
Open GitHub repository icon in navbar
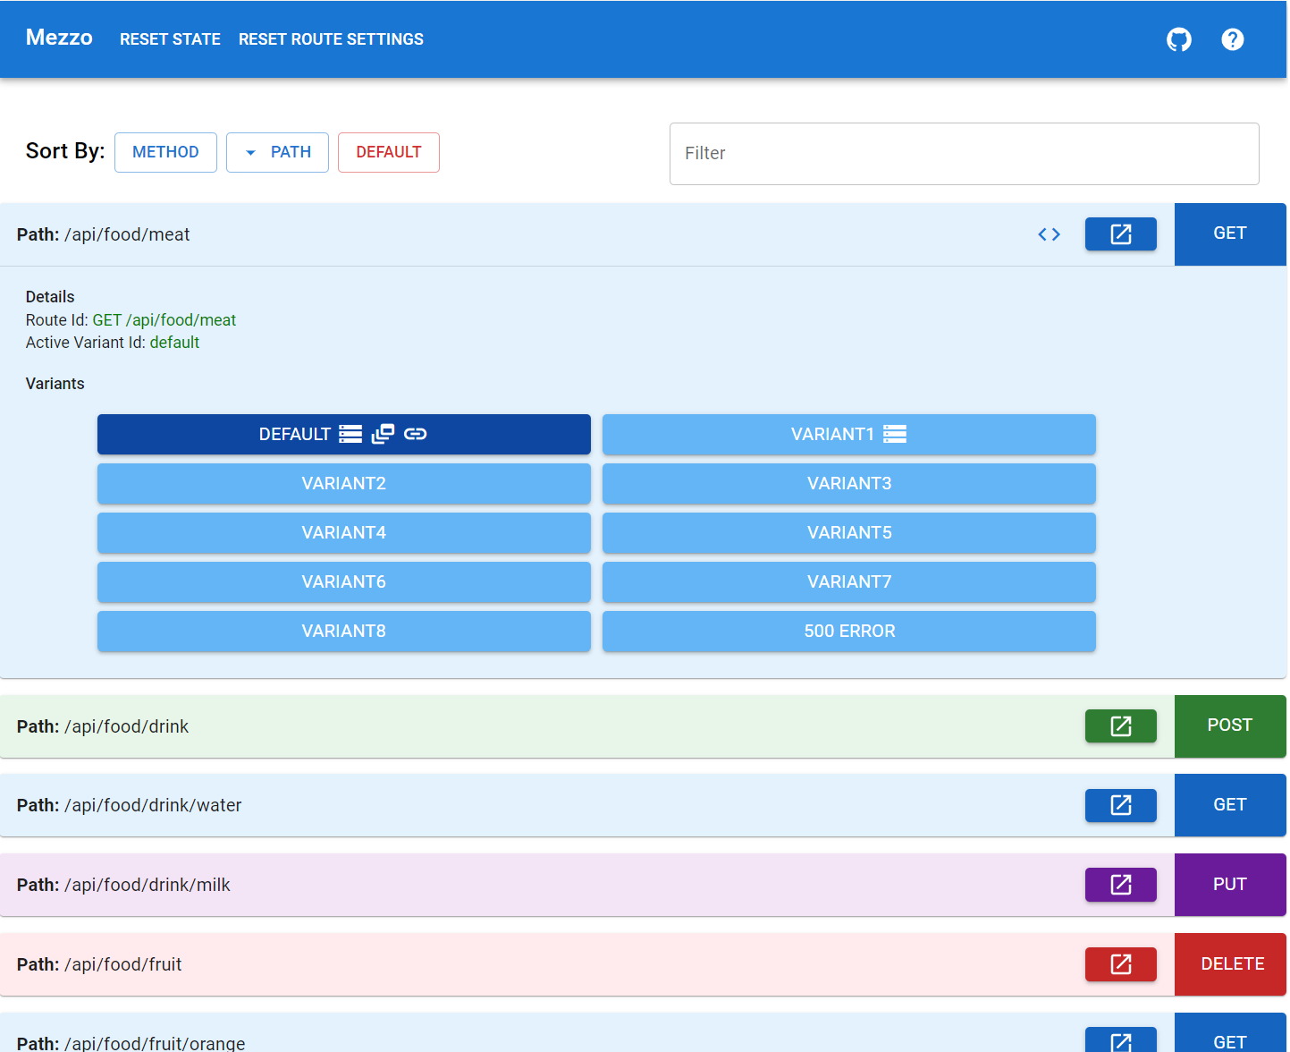(1178, 39)
